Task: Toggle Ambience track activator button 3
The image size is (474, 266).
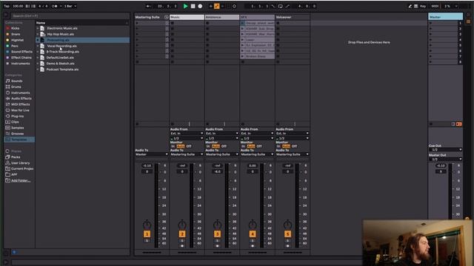Action: click(x=217, y=234)
